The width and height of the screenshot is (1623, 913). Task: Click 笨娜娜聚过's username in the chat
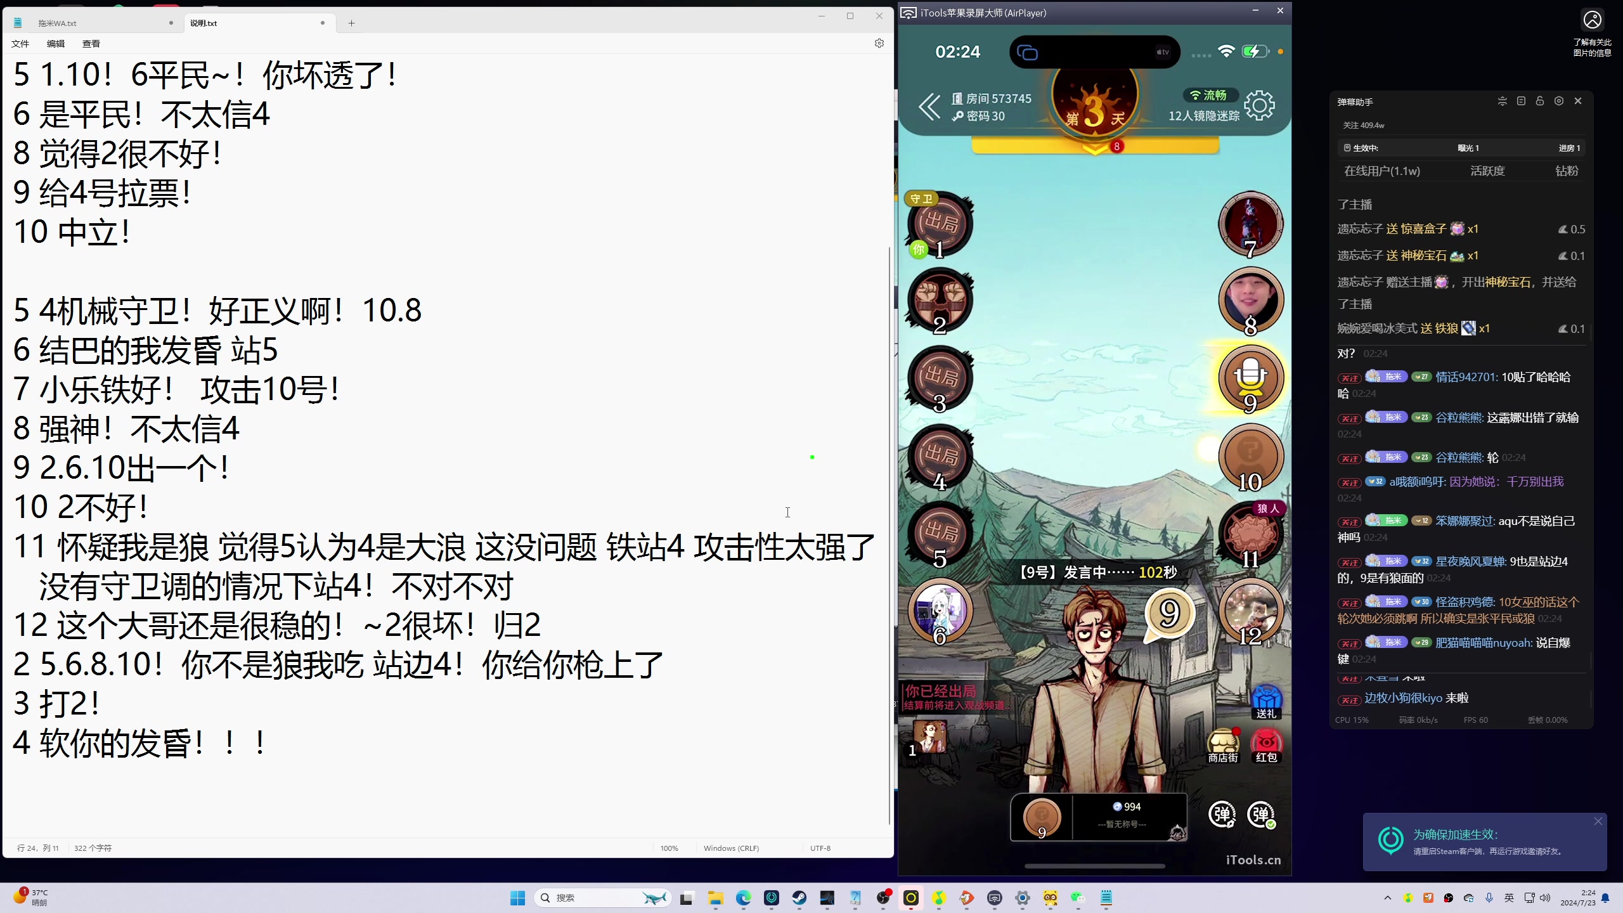click(1463, 521)
